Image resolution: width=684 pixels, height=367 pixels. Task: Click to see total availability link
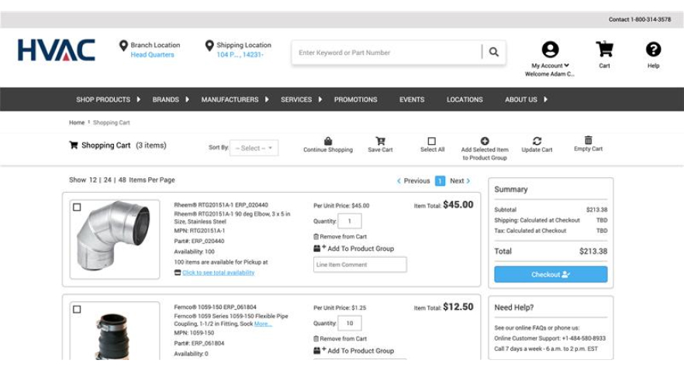tap(218, 273)
